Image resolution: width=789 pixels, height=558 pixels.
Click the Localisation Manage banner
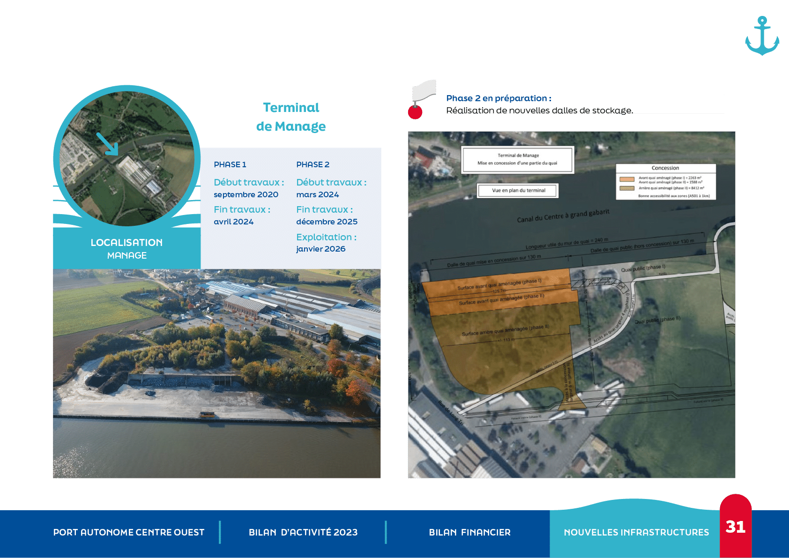pos(127,248)
